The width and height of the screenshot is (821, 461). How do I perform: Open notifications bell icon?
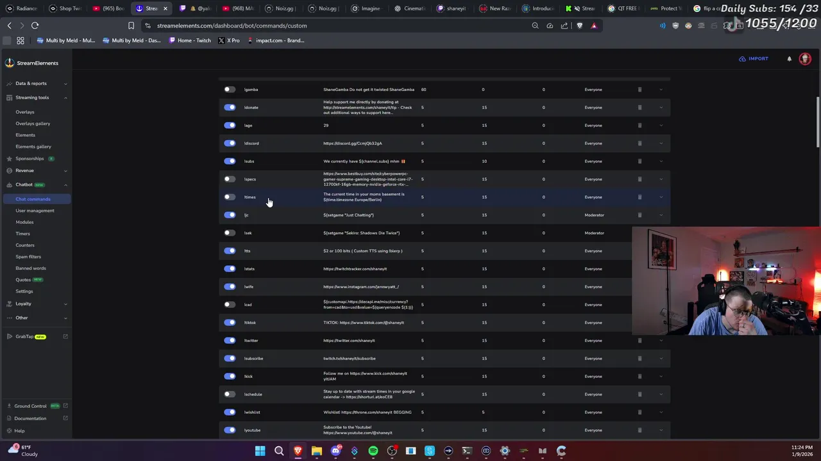tap(790, 59)
